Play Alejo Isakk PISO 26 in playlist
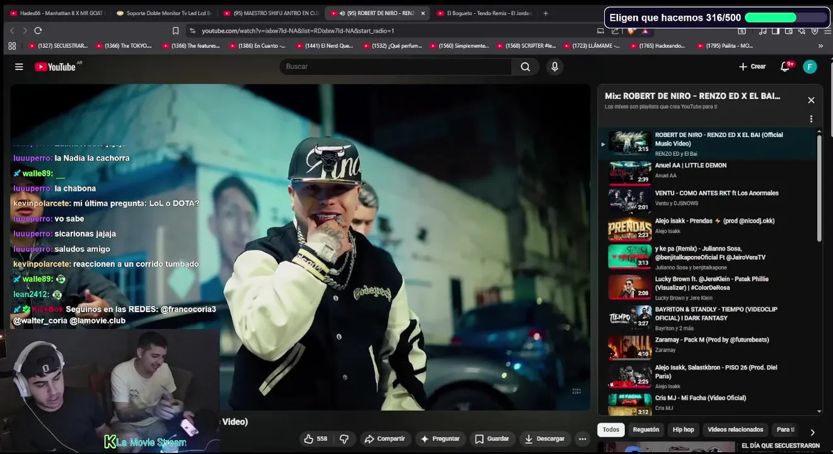The height and width of the screenshot is (454, 833). coord(707,376)
